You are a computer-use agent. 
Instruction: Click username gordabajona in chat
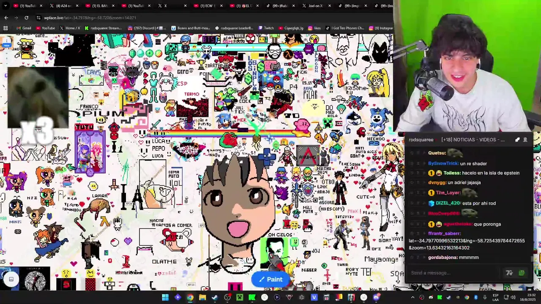coord(443,257)
